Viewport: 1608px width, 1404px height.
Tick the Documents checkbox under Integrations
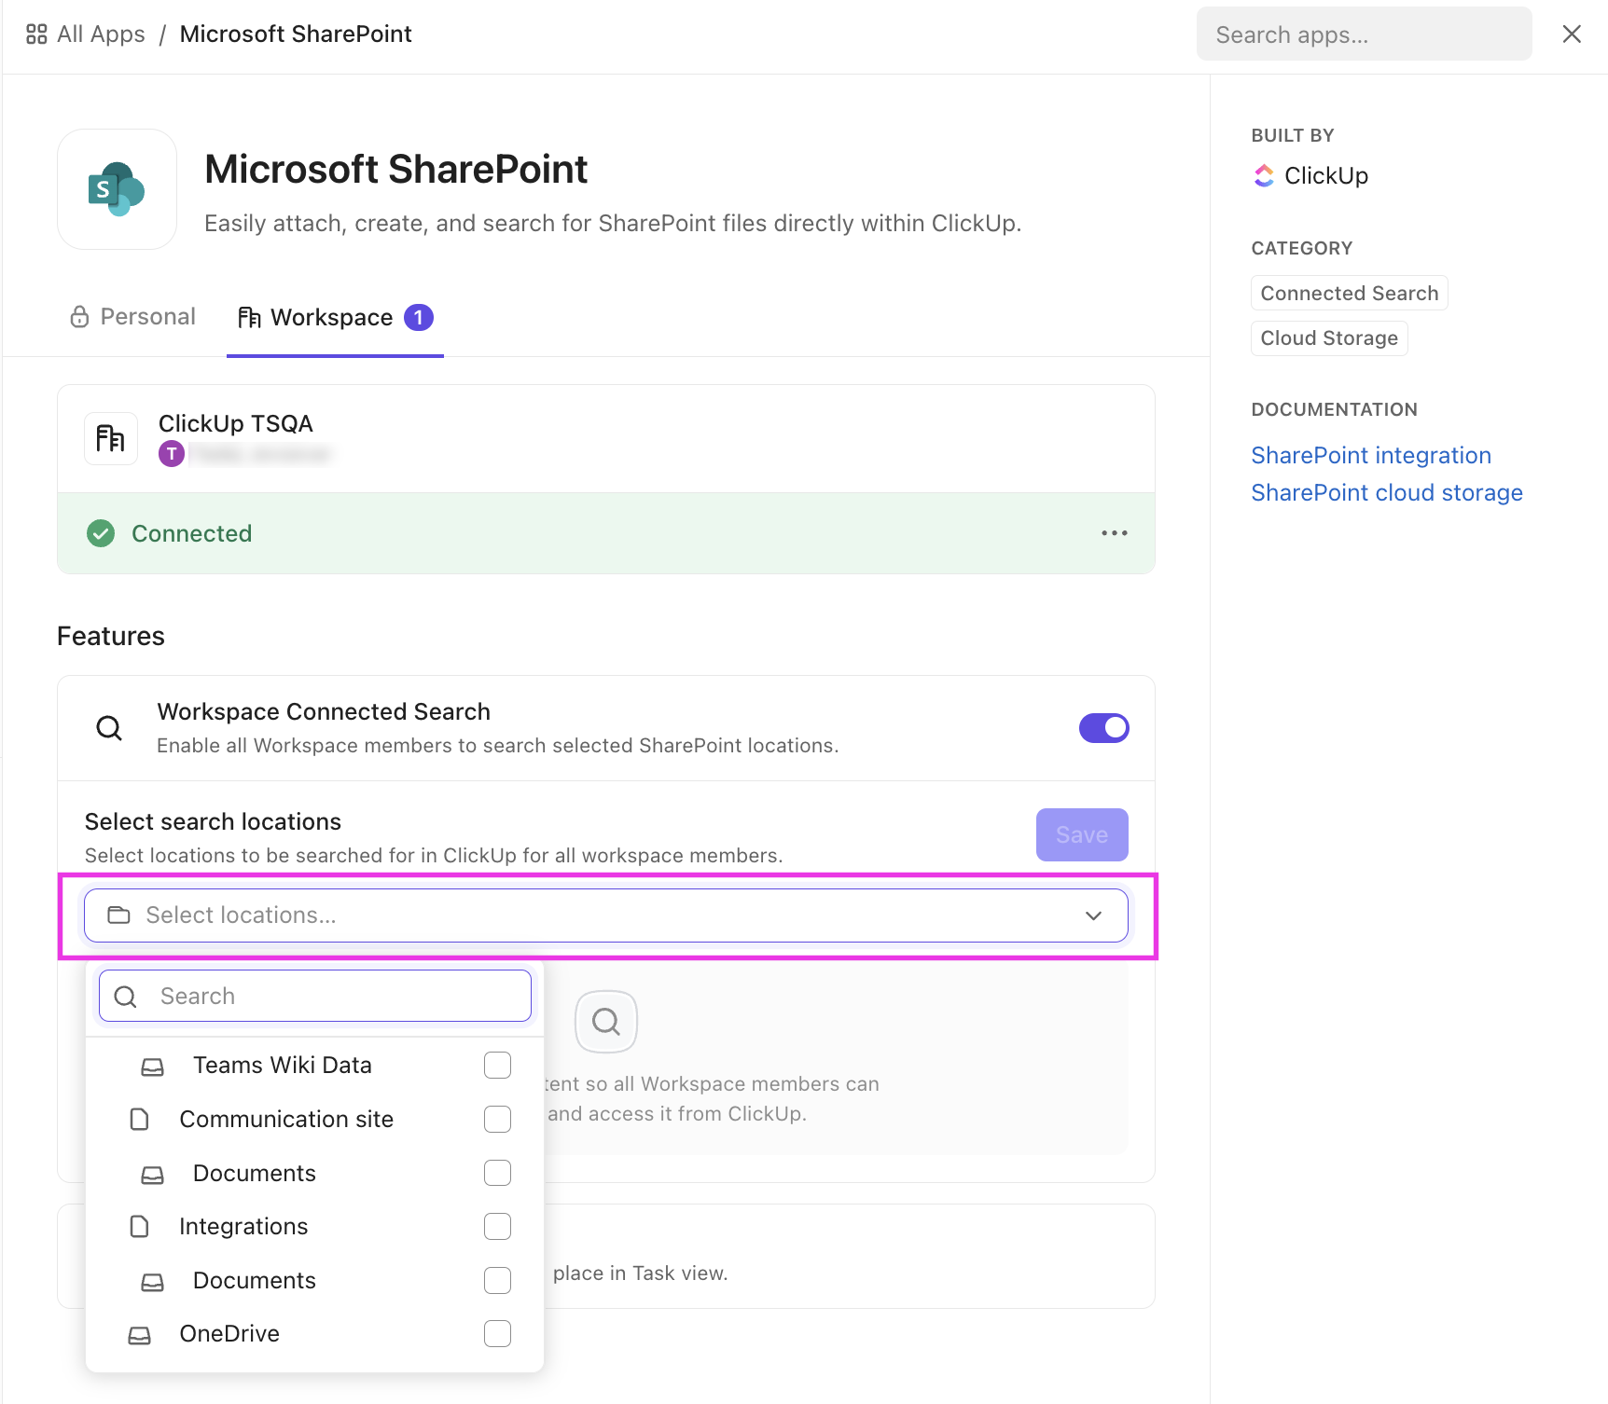click(497, 1280)
